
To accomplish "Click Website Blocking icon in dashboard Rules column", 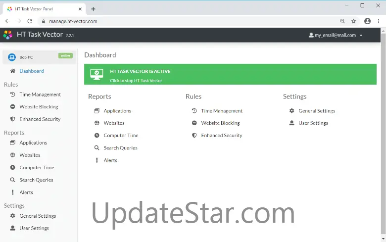I will pyautogui.click(x=194, y=123).
